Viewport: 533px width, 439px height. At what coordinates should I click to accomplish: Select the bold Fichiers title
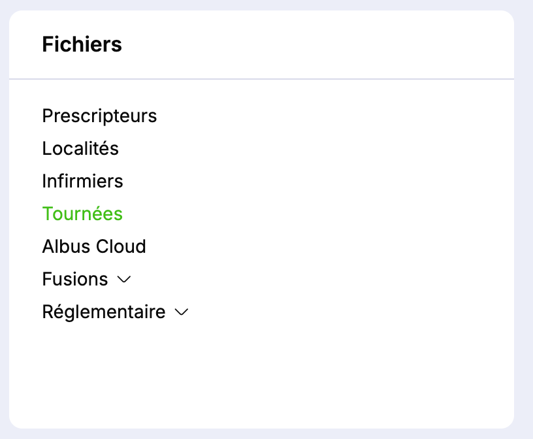pos(82,44)
